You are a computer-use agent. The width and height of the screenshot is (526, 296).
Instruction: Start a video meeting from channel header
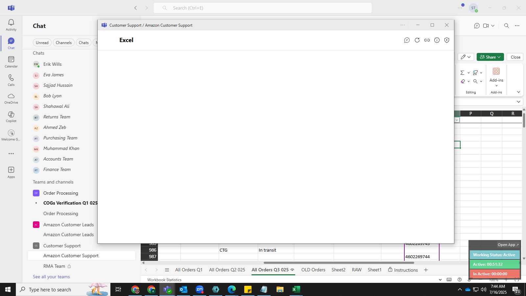[486, 26]
